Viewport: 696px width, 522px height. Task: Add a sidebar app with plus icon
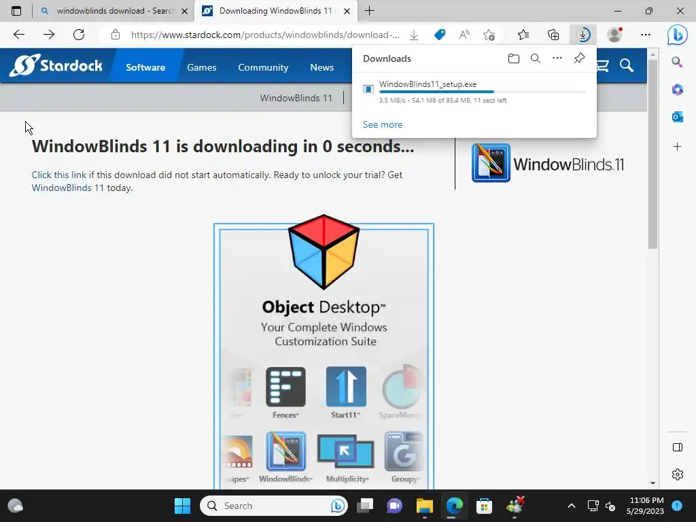point(677,147)
